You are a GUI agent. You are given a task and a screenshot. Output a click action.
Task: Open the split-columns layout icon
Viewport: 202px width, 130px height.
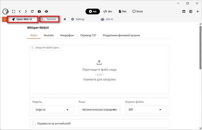[x=184, y=12]
